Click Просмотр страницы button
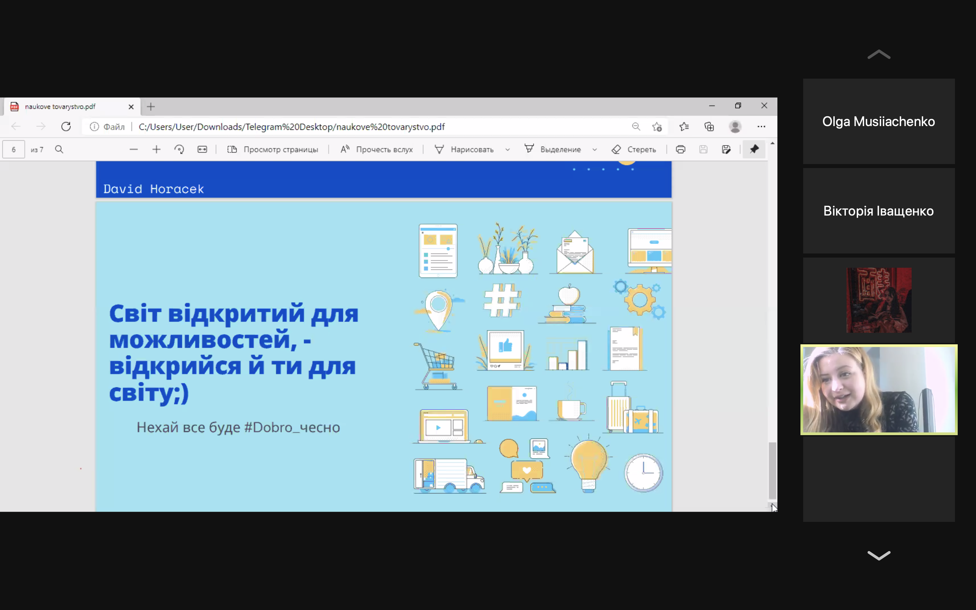The image size is (976, 610). [x=273, y=150]
